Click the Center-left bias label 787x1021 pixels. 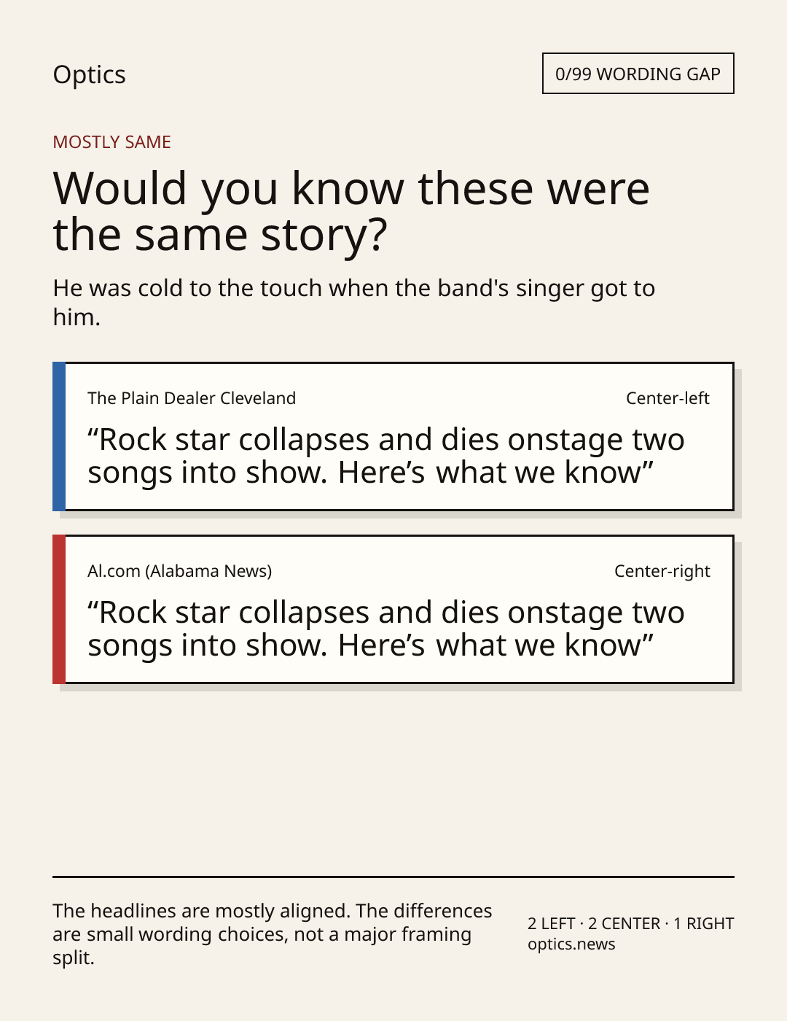[667, 398]
